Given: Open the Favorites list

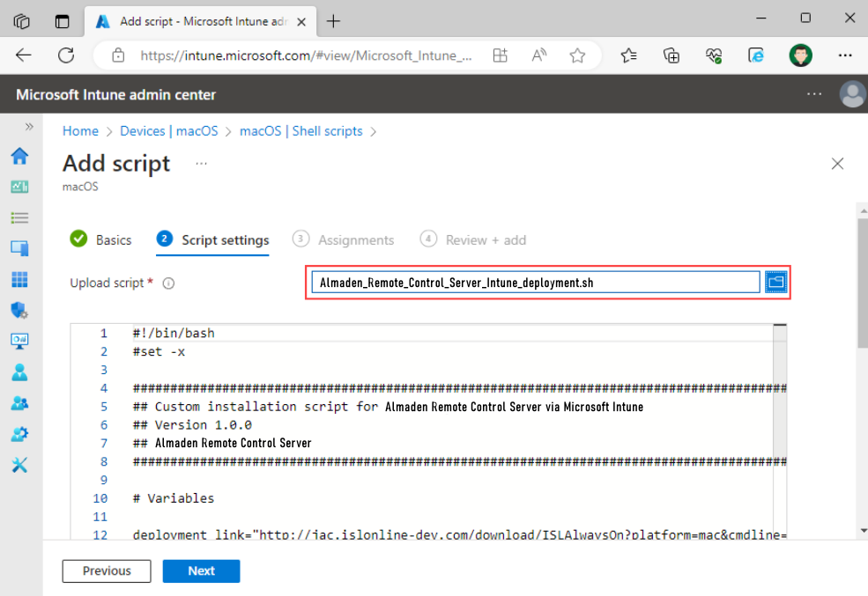Looking at the screenshot, I should point(628,55).
